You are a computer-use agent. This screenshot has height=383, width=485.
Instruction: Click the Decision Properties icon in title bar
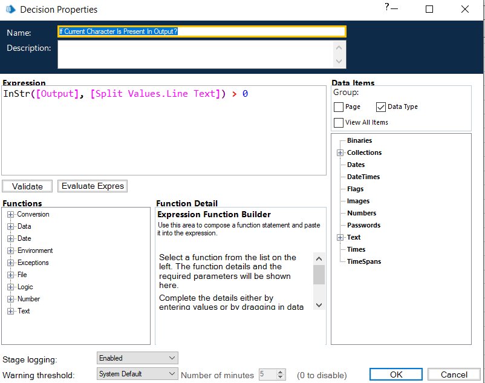[10, 9]
